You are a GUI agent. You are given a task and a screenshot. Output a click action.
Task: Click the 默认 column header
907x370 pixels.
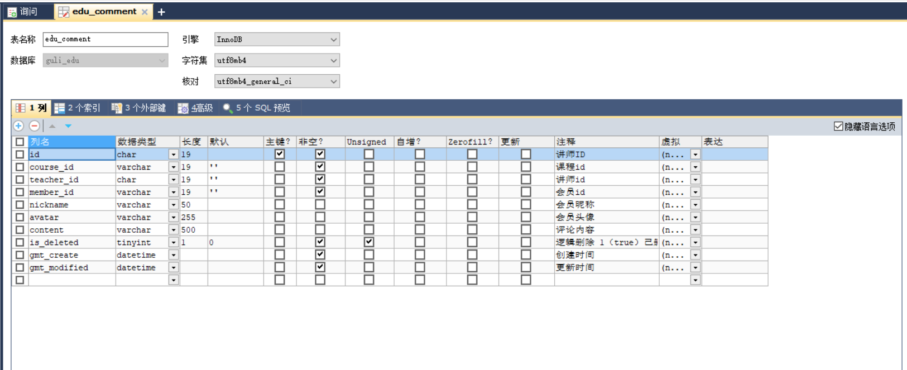click(236, 142)
